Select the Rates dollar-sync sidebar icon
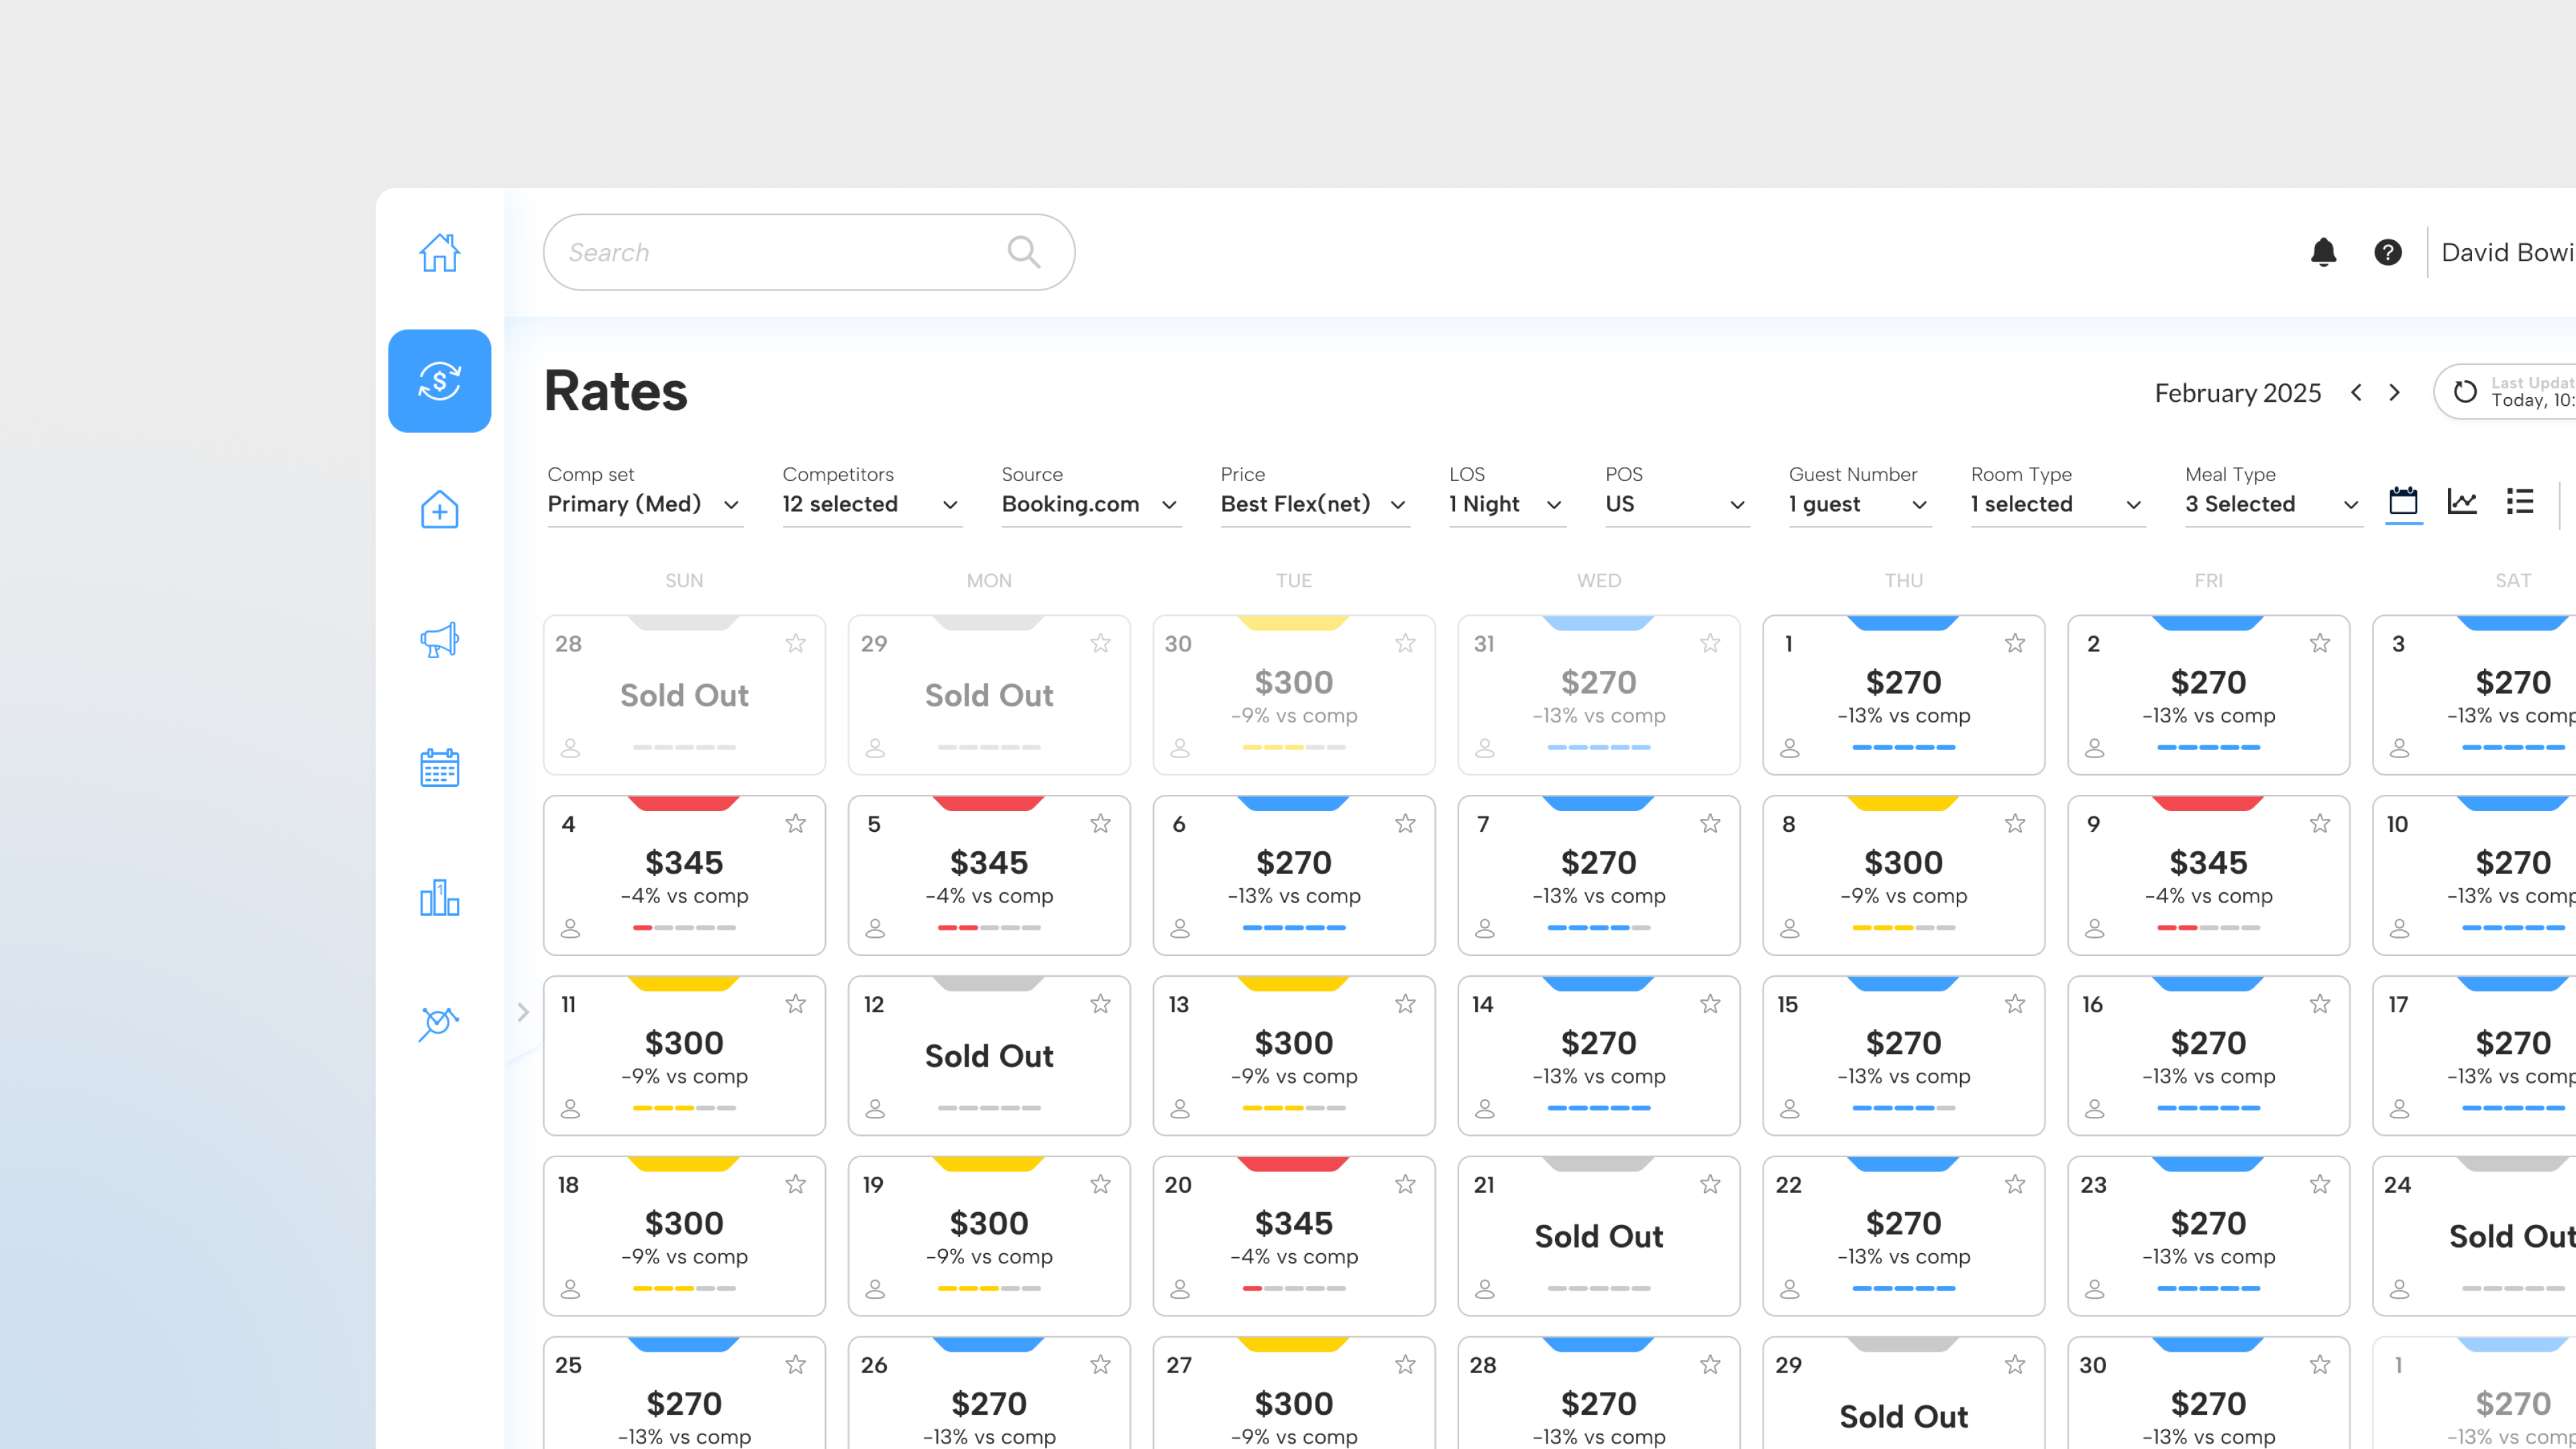This screenshot has width=2576, height=1449. [x=439, y=381]
